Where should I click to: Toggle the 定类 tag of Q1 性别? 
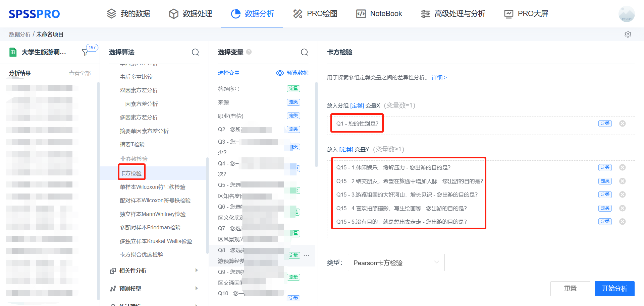coord(605,124)
